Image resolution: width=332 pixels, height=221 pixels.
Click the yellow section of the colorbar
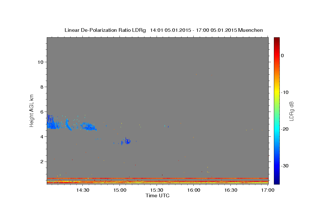click(x=277, y=92)
